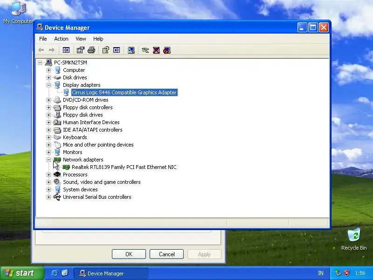The image size is (373, 280).
Task: Select the Human Interface Devices label
Action: 91,122
